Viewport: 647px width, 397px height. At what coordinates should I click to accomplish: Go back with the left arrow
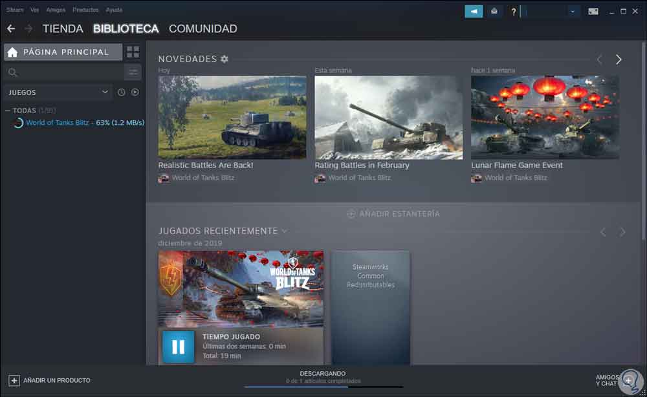pyautogui.click(x=11, y=28)
